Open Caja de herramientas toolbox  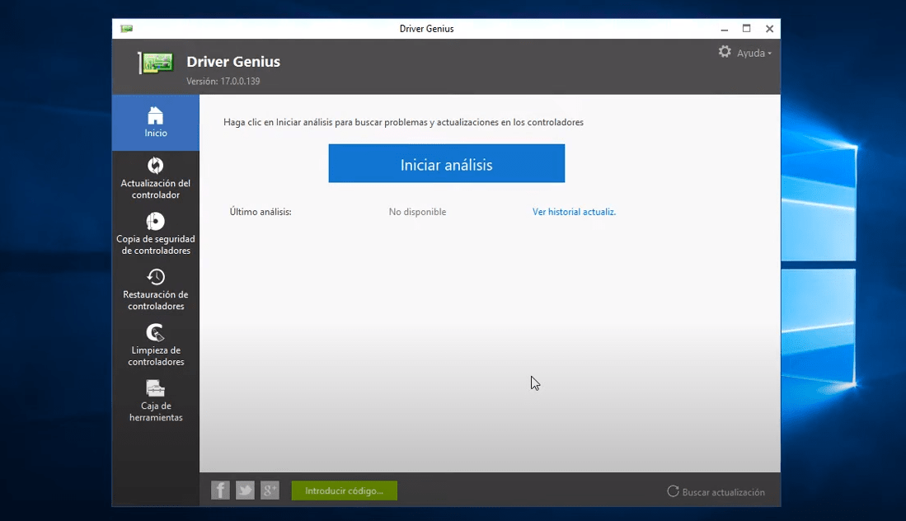[x=156, y=401]
